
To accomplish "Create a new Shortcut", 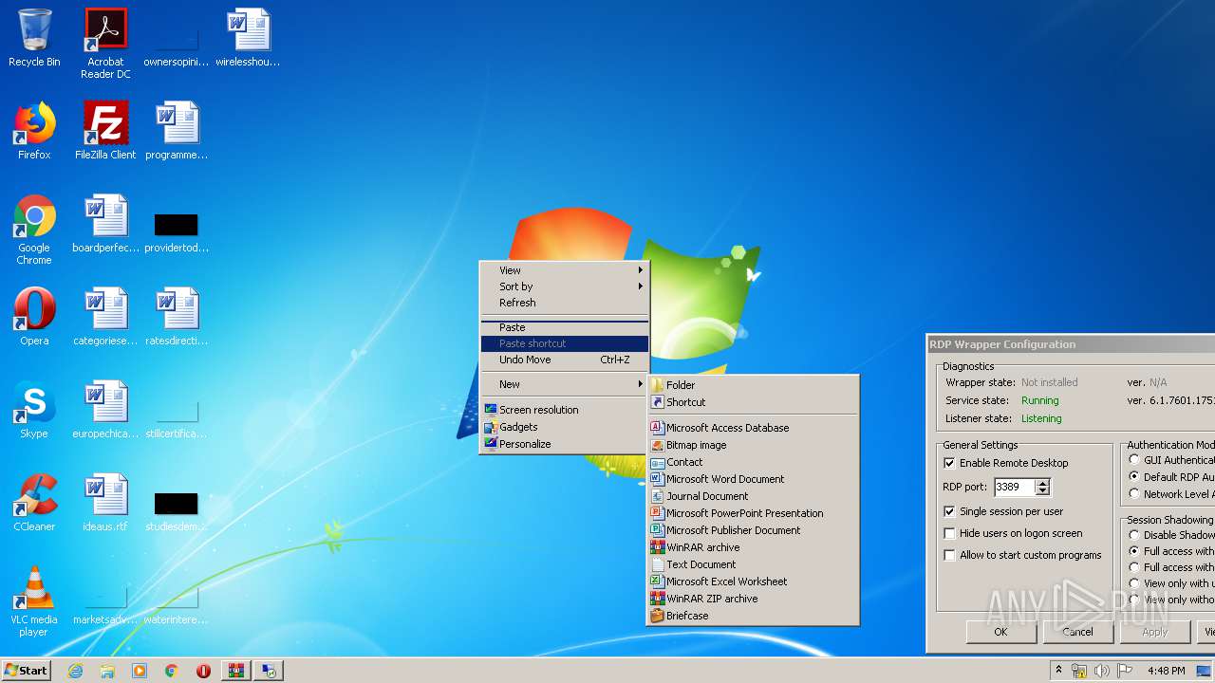I will coord(753,402).
